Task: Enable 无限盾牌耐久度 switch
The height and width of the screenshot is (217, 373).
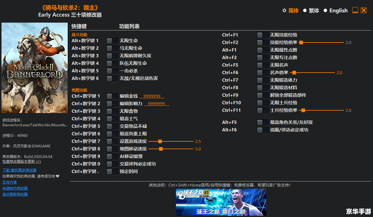Action: coord(112,56)
